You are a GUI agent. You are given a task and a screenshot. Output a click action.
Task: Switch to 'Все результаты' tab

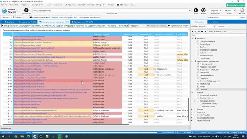click(x=27, y=22)
